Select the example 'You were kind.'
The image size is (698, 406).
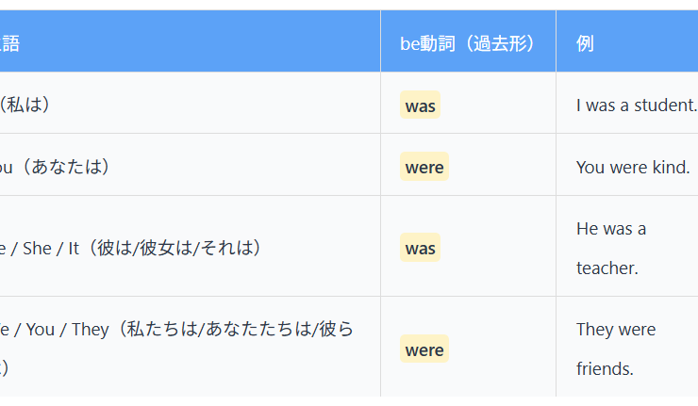tap(632, 167)
